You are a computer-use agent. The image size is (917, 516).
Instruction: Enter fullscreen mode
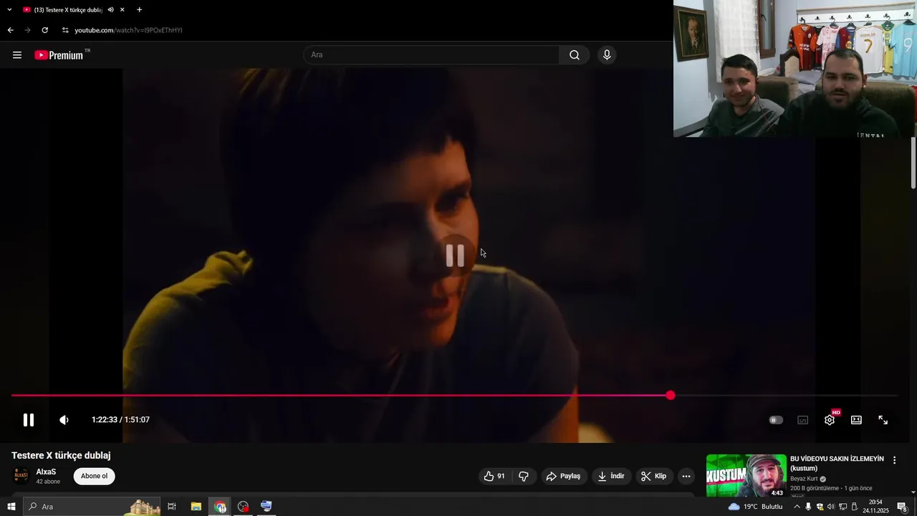click(883, 420)
